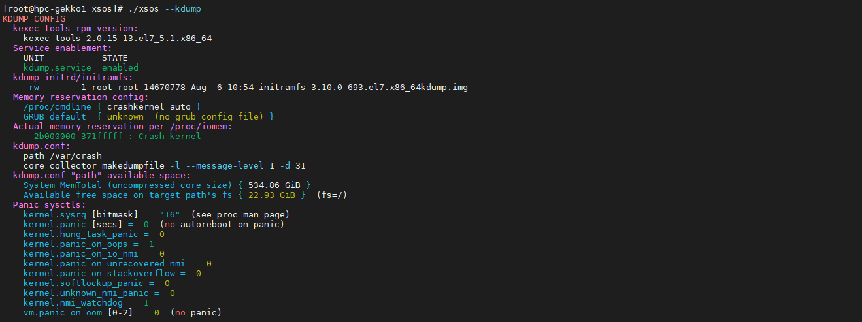
Task: Click the kexec-tools-2.0.15-13.el7_5.1.x86_64 version text
Action: (x=118, y=39)
